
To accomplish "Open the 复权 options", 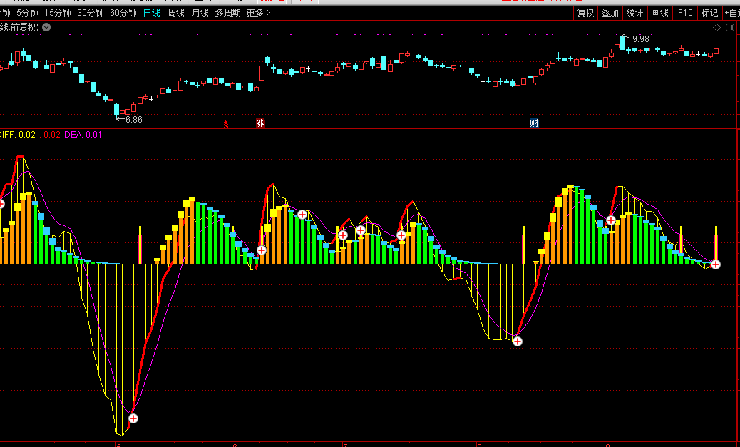I will [x=585, y=13].
